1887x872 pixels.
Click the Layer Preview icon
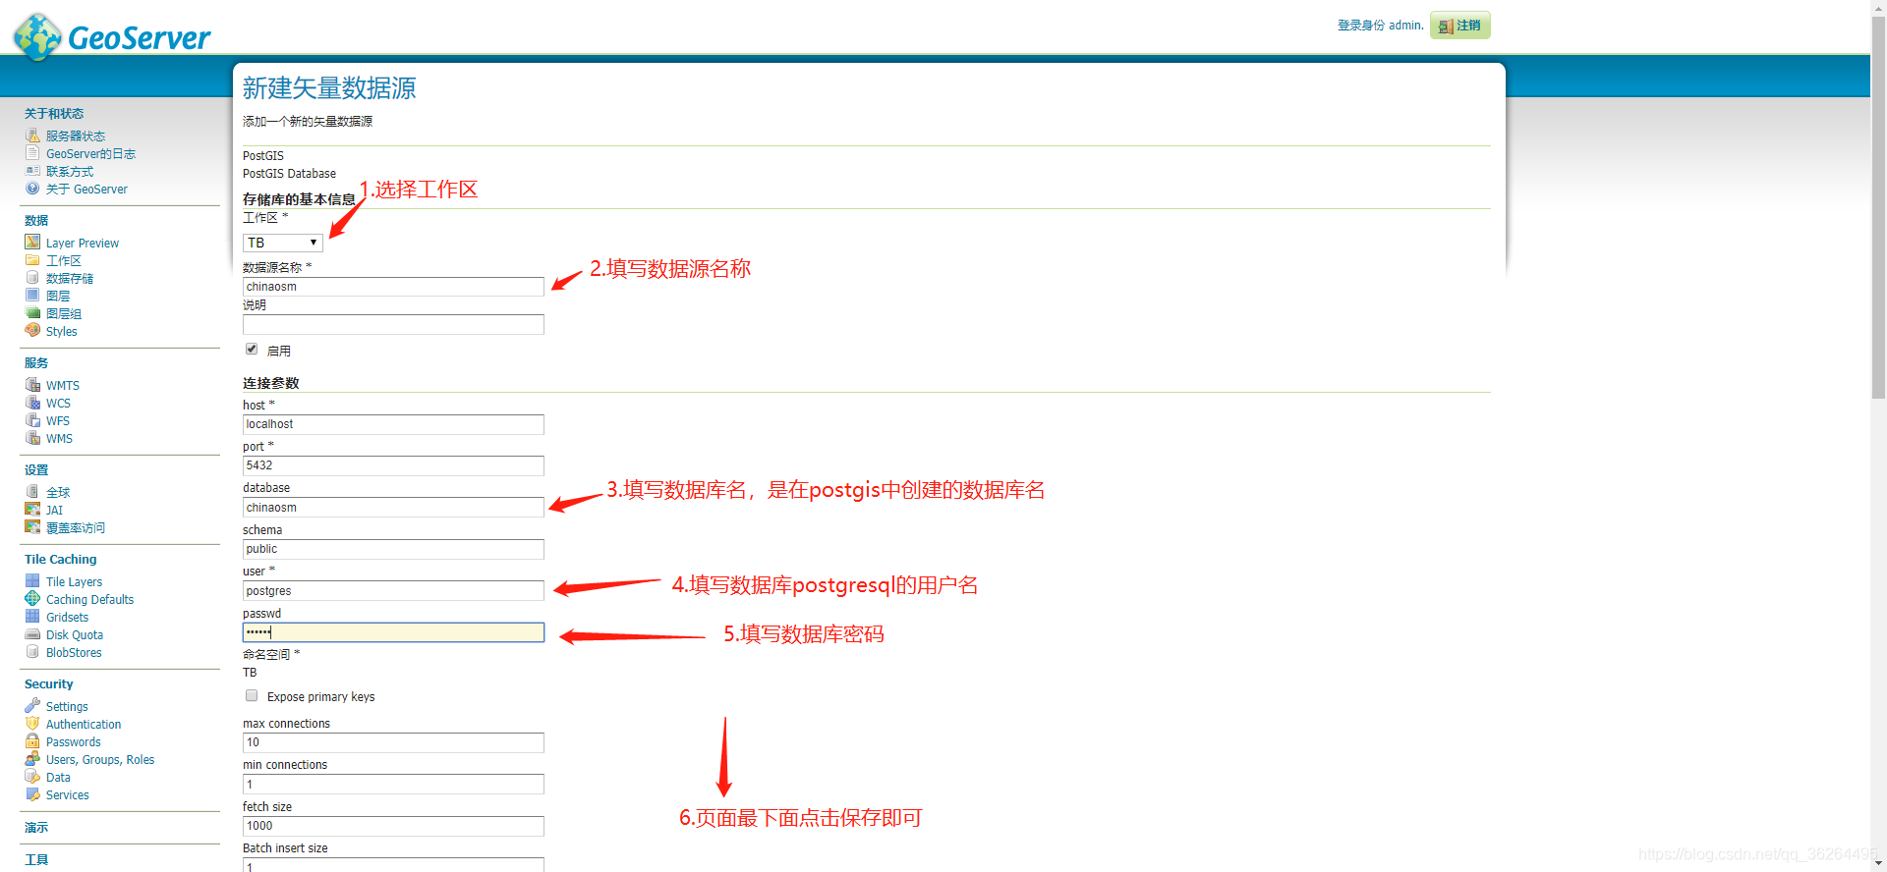[x=32, y=243]
